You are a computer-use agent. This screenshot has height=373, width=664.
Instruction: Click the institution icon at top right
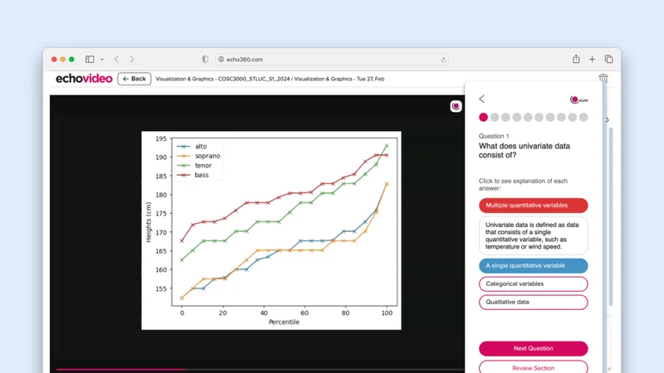tap(603, 79)
